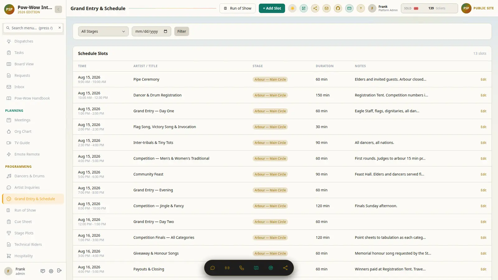Click broadcast signal icon in floating dock
This screenshot has height=280, width=498.
pos(227,268)
